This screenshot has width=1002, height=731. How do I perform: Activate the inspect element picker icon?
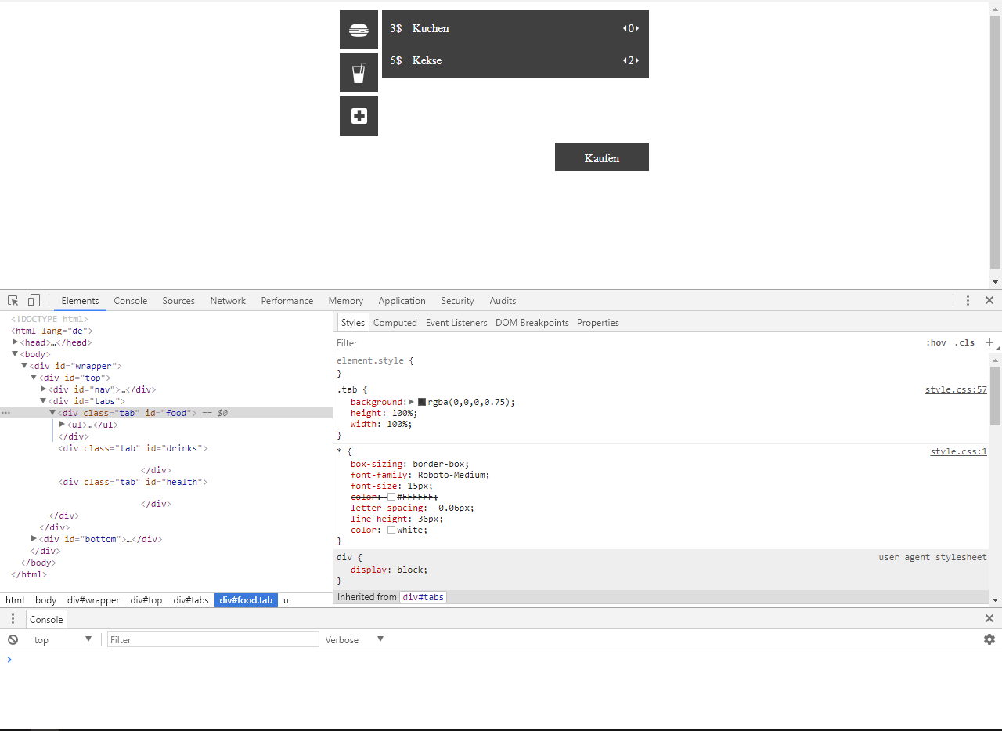point(13,301)
